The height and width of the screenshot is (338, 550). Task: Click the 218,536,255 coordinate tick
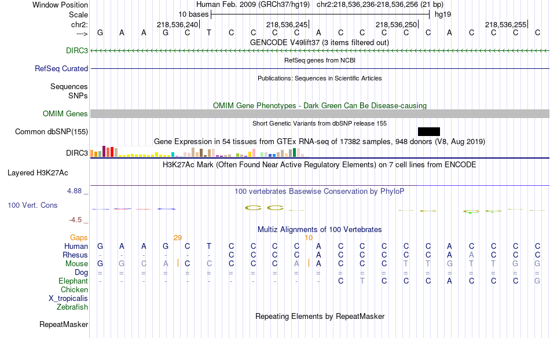pos(506,24)
